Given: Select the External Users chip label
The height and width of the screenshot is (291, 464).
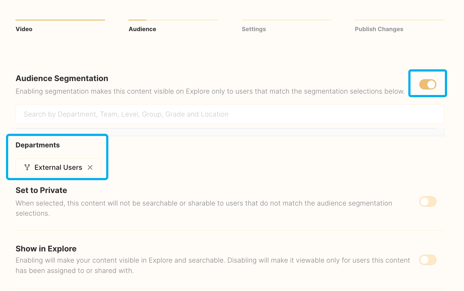Looking at the screenshot, I should (x=58, y=167).
